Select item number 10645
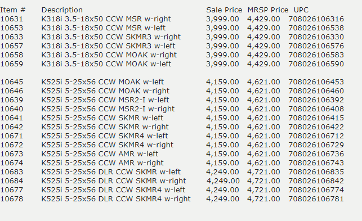 point(12,82)
